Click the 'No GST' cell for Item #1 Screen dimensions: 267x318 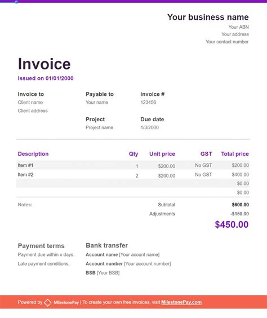point(203,165)
